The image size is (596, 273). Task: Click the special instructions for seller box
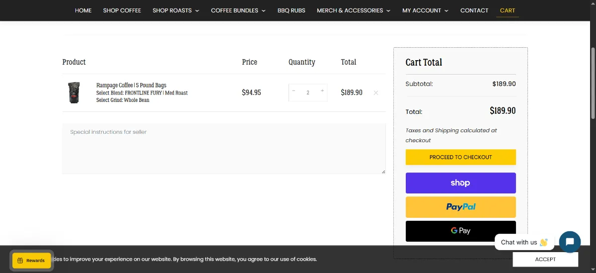(x=223, y=149)
